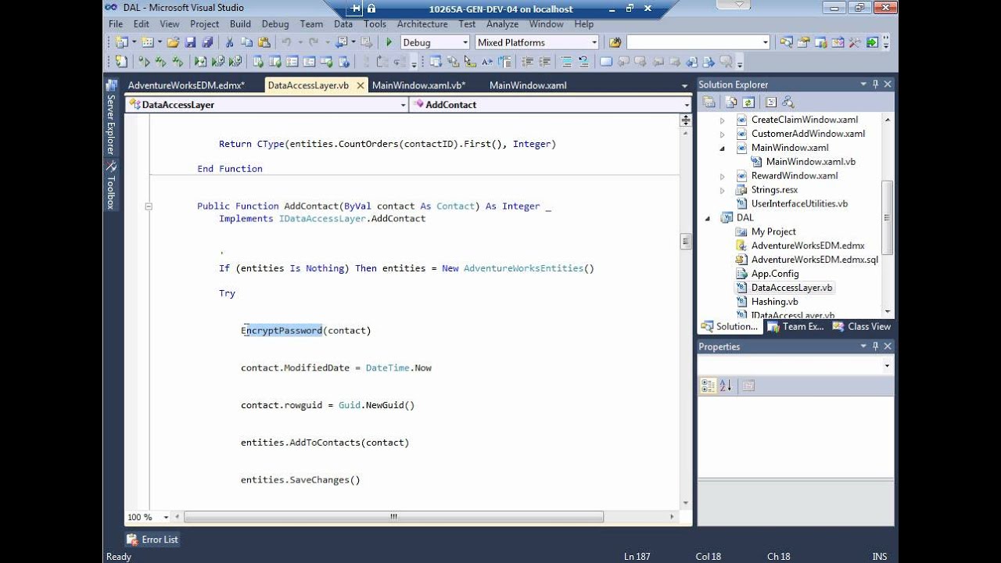Click Alphabetical sort icon in Properties panel
The image size is (1001, 563).
(x=725, y=385)
